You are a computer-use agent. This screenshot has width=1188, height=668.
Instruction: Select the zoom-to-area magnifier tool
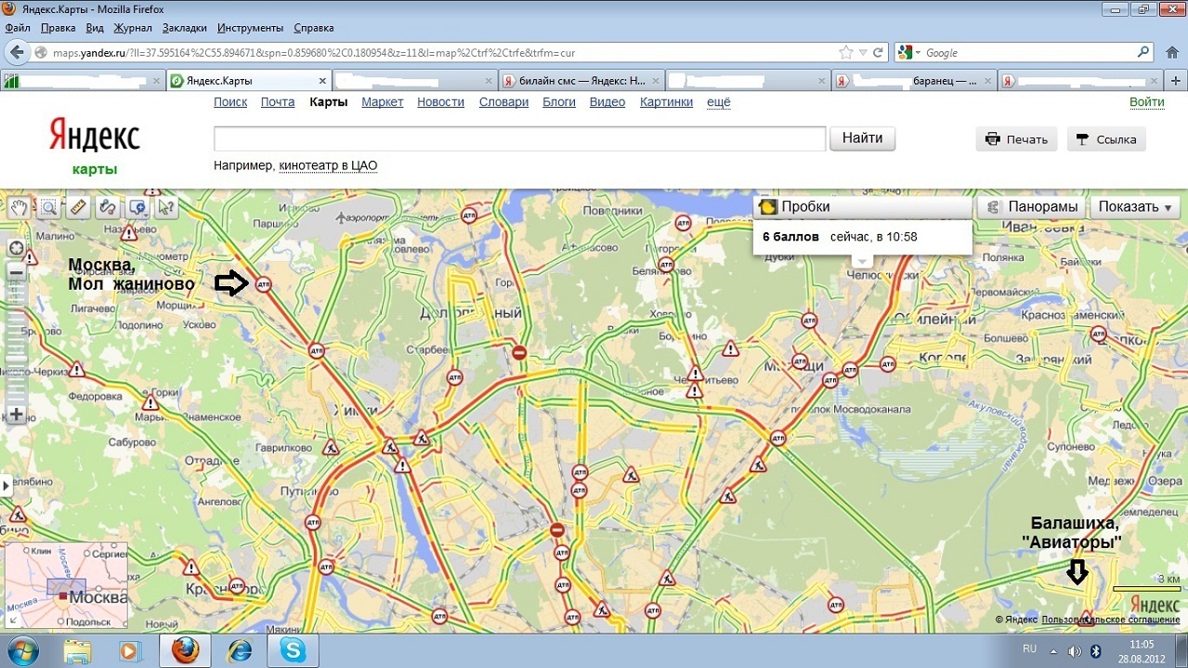click(x=48, y=207)
